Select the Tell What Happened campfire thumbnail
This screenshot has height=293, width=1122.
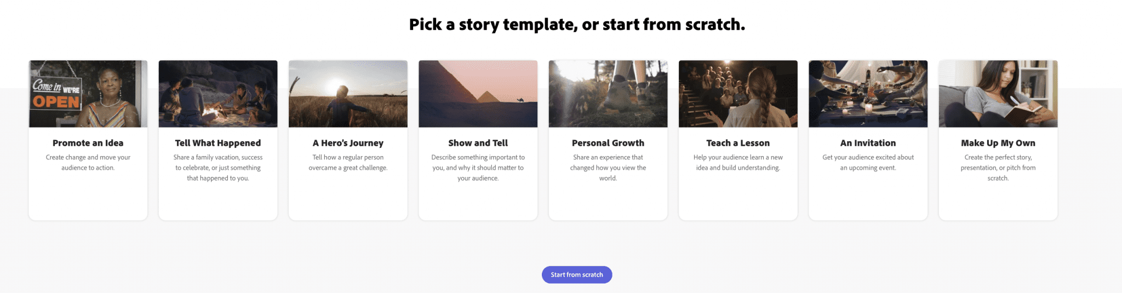218,94
